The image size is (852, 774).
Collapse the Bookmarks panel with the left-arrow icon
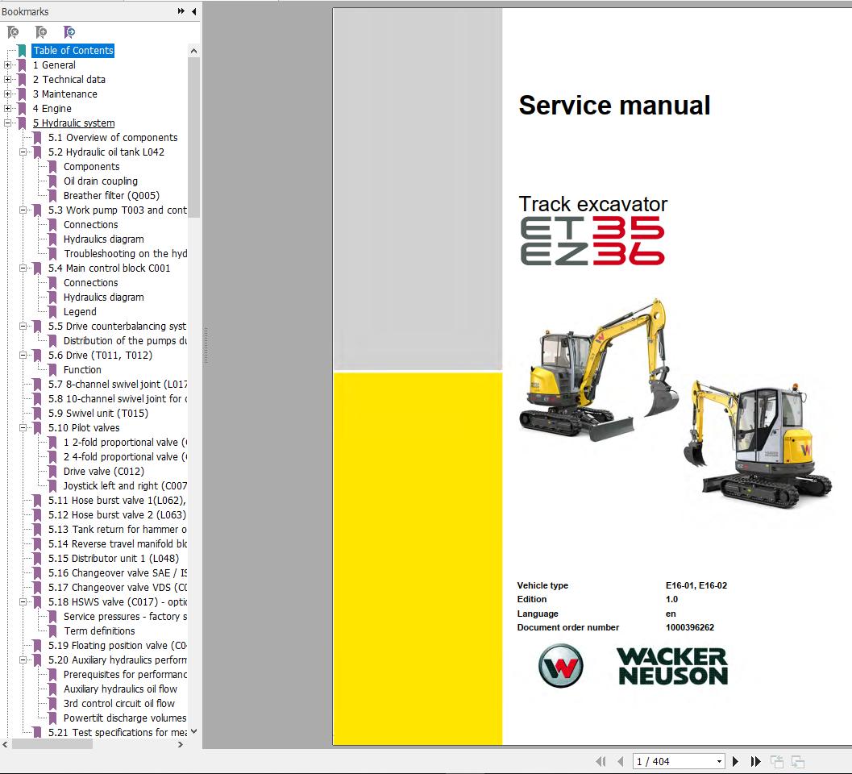coord(194,11)
